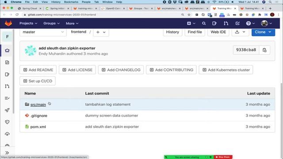283x159 pixels.
Task: Click Add CONTRIBUTING button
Action: point(171,70)
